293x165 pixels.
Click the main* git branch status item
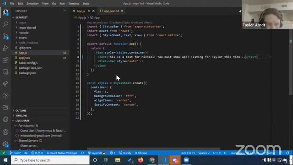coord(15,153)
